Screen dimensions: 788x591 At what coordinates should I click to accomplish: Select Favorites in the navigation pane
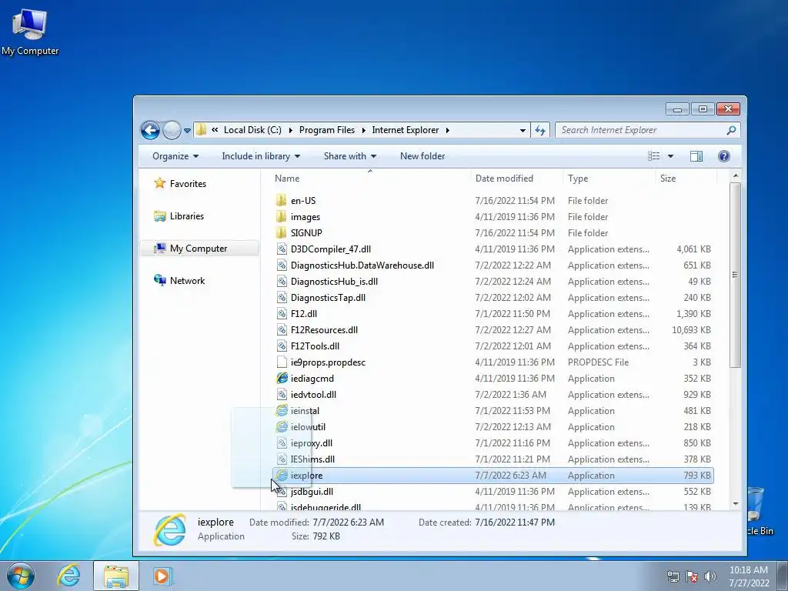click(x=188, y=184)
